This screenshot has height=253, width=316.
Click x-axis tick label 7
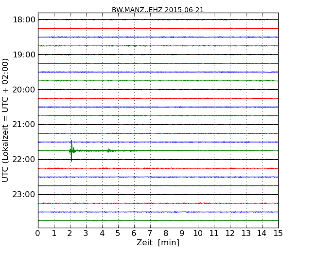click(x=150, y=234)
